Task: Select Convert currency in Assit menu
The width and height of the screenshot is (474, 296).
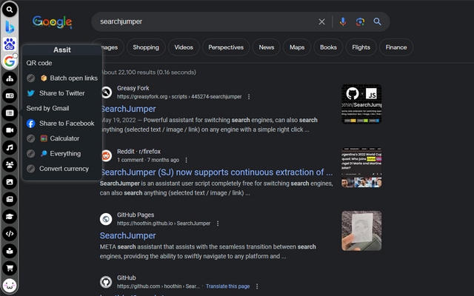Action: point(64,168)
